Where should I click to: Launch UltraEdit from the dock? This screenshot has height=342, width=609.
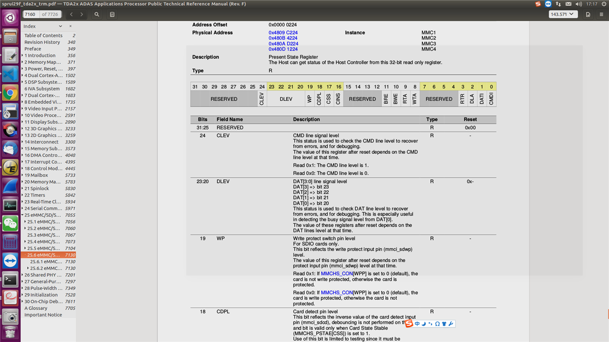[10, 167]
